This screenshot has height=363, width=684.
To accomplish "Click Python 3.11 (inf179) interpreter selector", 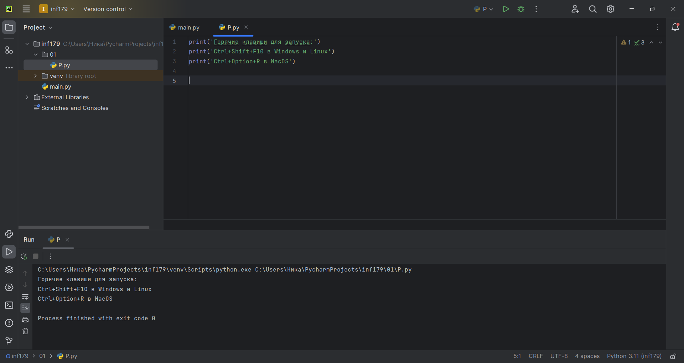I will coord(634,356).
